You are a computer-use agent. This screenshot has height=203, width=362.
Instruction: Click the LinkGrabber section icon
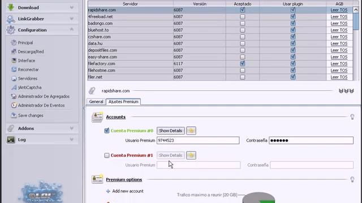click(11, 19)
